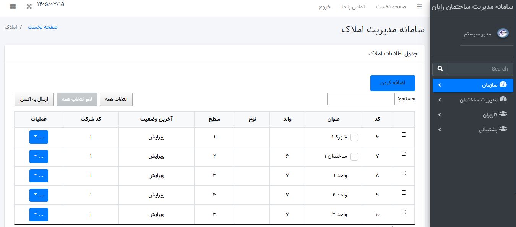Click the fullscreen expand arrows icon
This screenshot has height=227, width=516.
(29, 6)
